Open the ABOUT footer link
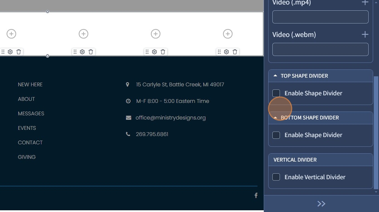This screenshot has height=212, width=379. pos(26,99)
